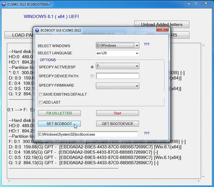This screenshot has height=187, width=214.
Task: Select the SPECIFY ACTIVE/ESP radio button
Action: click(92, 67)
